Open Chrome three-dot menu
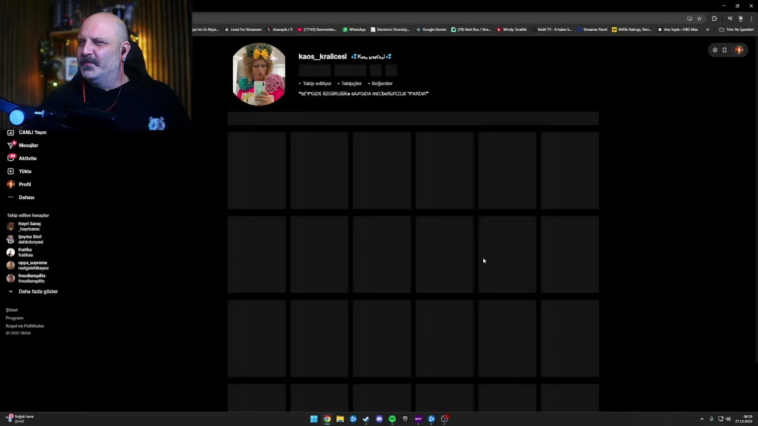758x426 pixels. [751, 18]
